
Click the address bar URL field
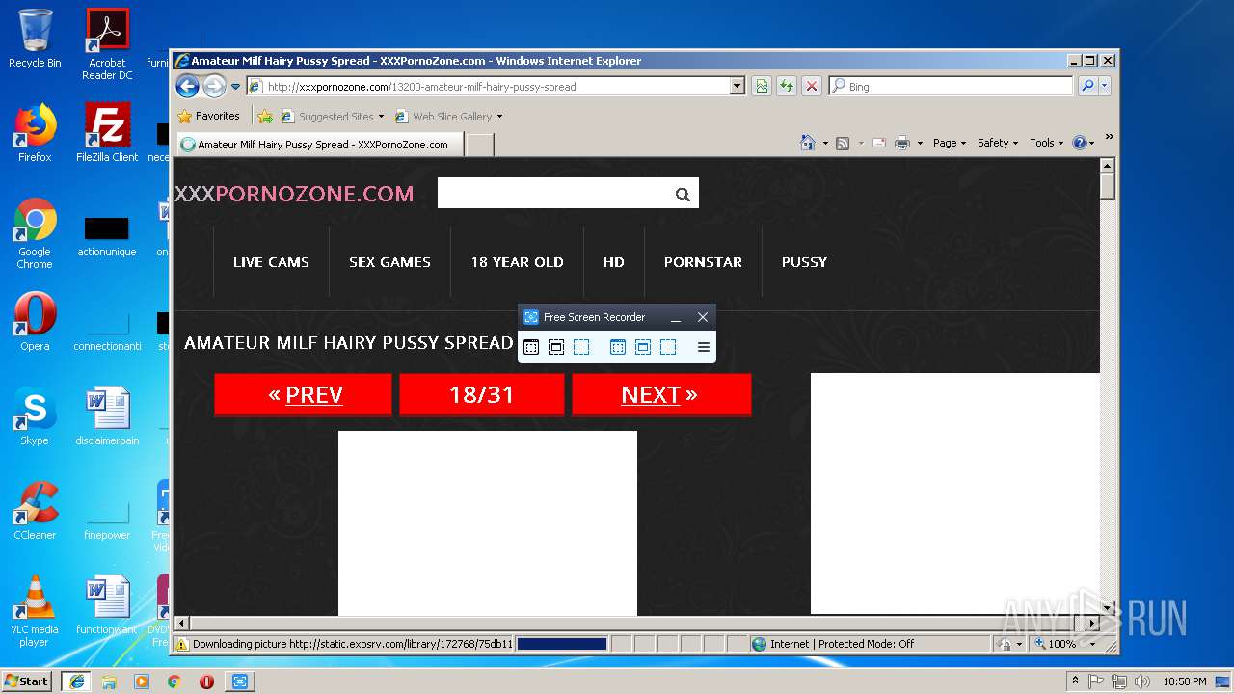(x=489, y=87)
